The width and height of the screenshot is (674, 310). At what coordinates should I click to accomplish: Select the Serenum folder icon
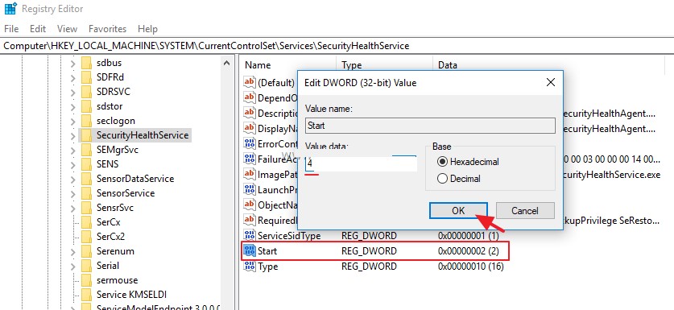click(86, 251)
